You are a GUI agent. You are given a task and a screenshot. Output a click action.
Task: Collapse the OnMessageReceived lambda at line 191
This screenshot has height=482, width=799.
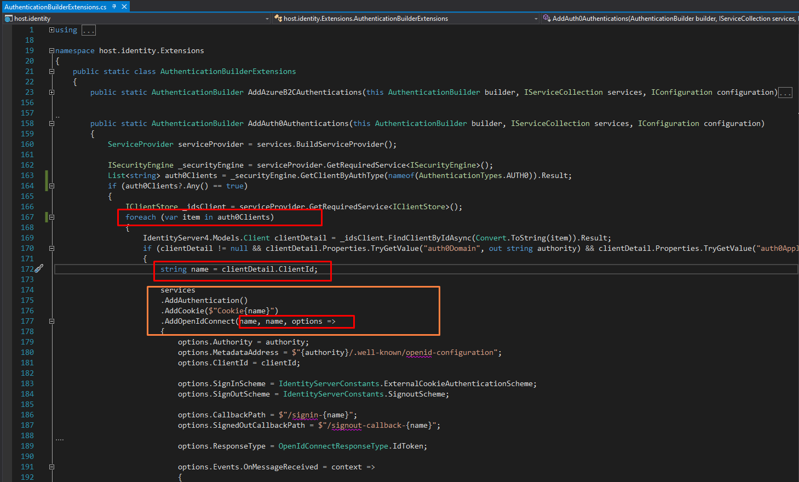click(x=51, y=466)
